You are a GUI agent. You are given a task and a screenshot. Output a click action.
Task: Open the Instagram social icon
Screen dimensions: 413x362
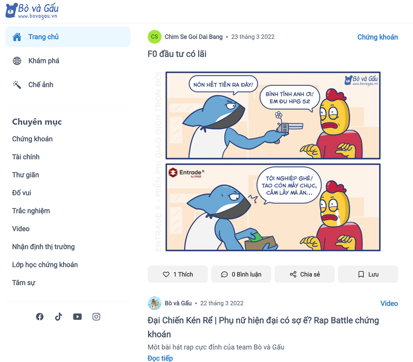point(96,317)
